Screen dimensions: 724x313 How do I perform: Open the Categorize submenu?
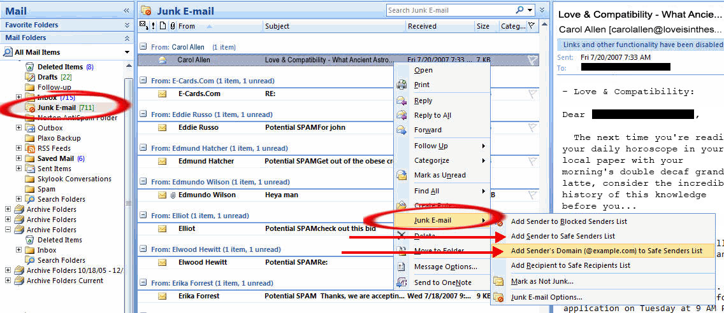tap(442, 160)
